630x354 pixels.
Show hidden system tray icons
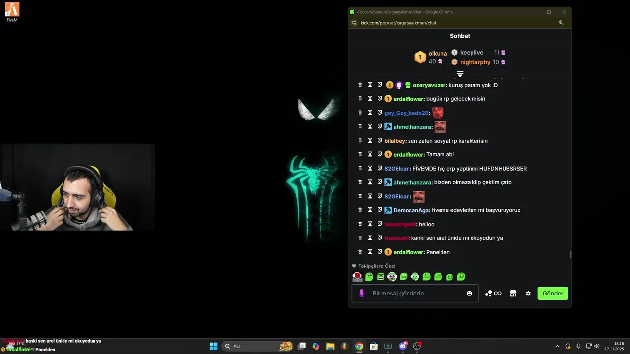click(557, 346)
